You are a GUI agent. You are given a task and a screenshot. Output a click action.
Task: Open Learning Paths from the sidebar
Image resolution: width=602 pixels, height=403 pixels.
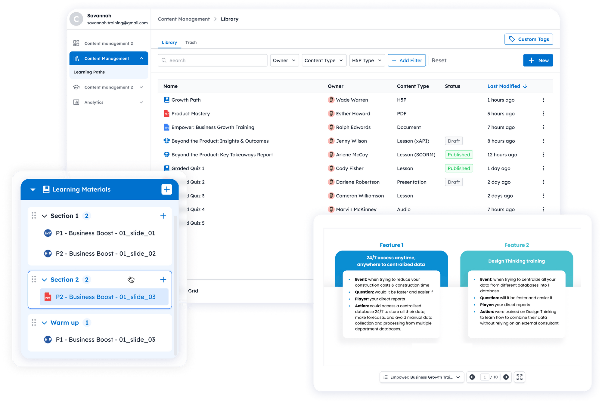[x=89, y=72]
